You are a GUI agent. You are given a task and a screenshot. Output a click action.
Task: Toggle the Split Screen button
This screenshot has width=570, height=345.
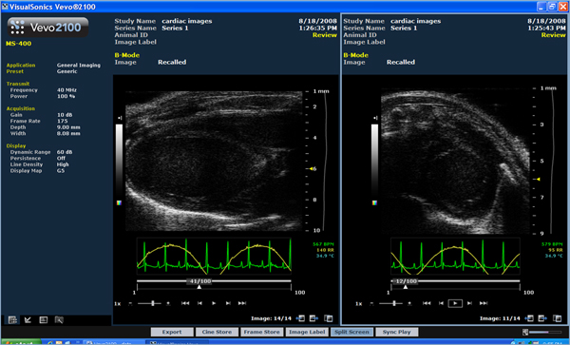click(x=351, y=332)
